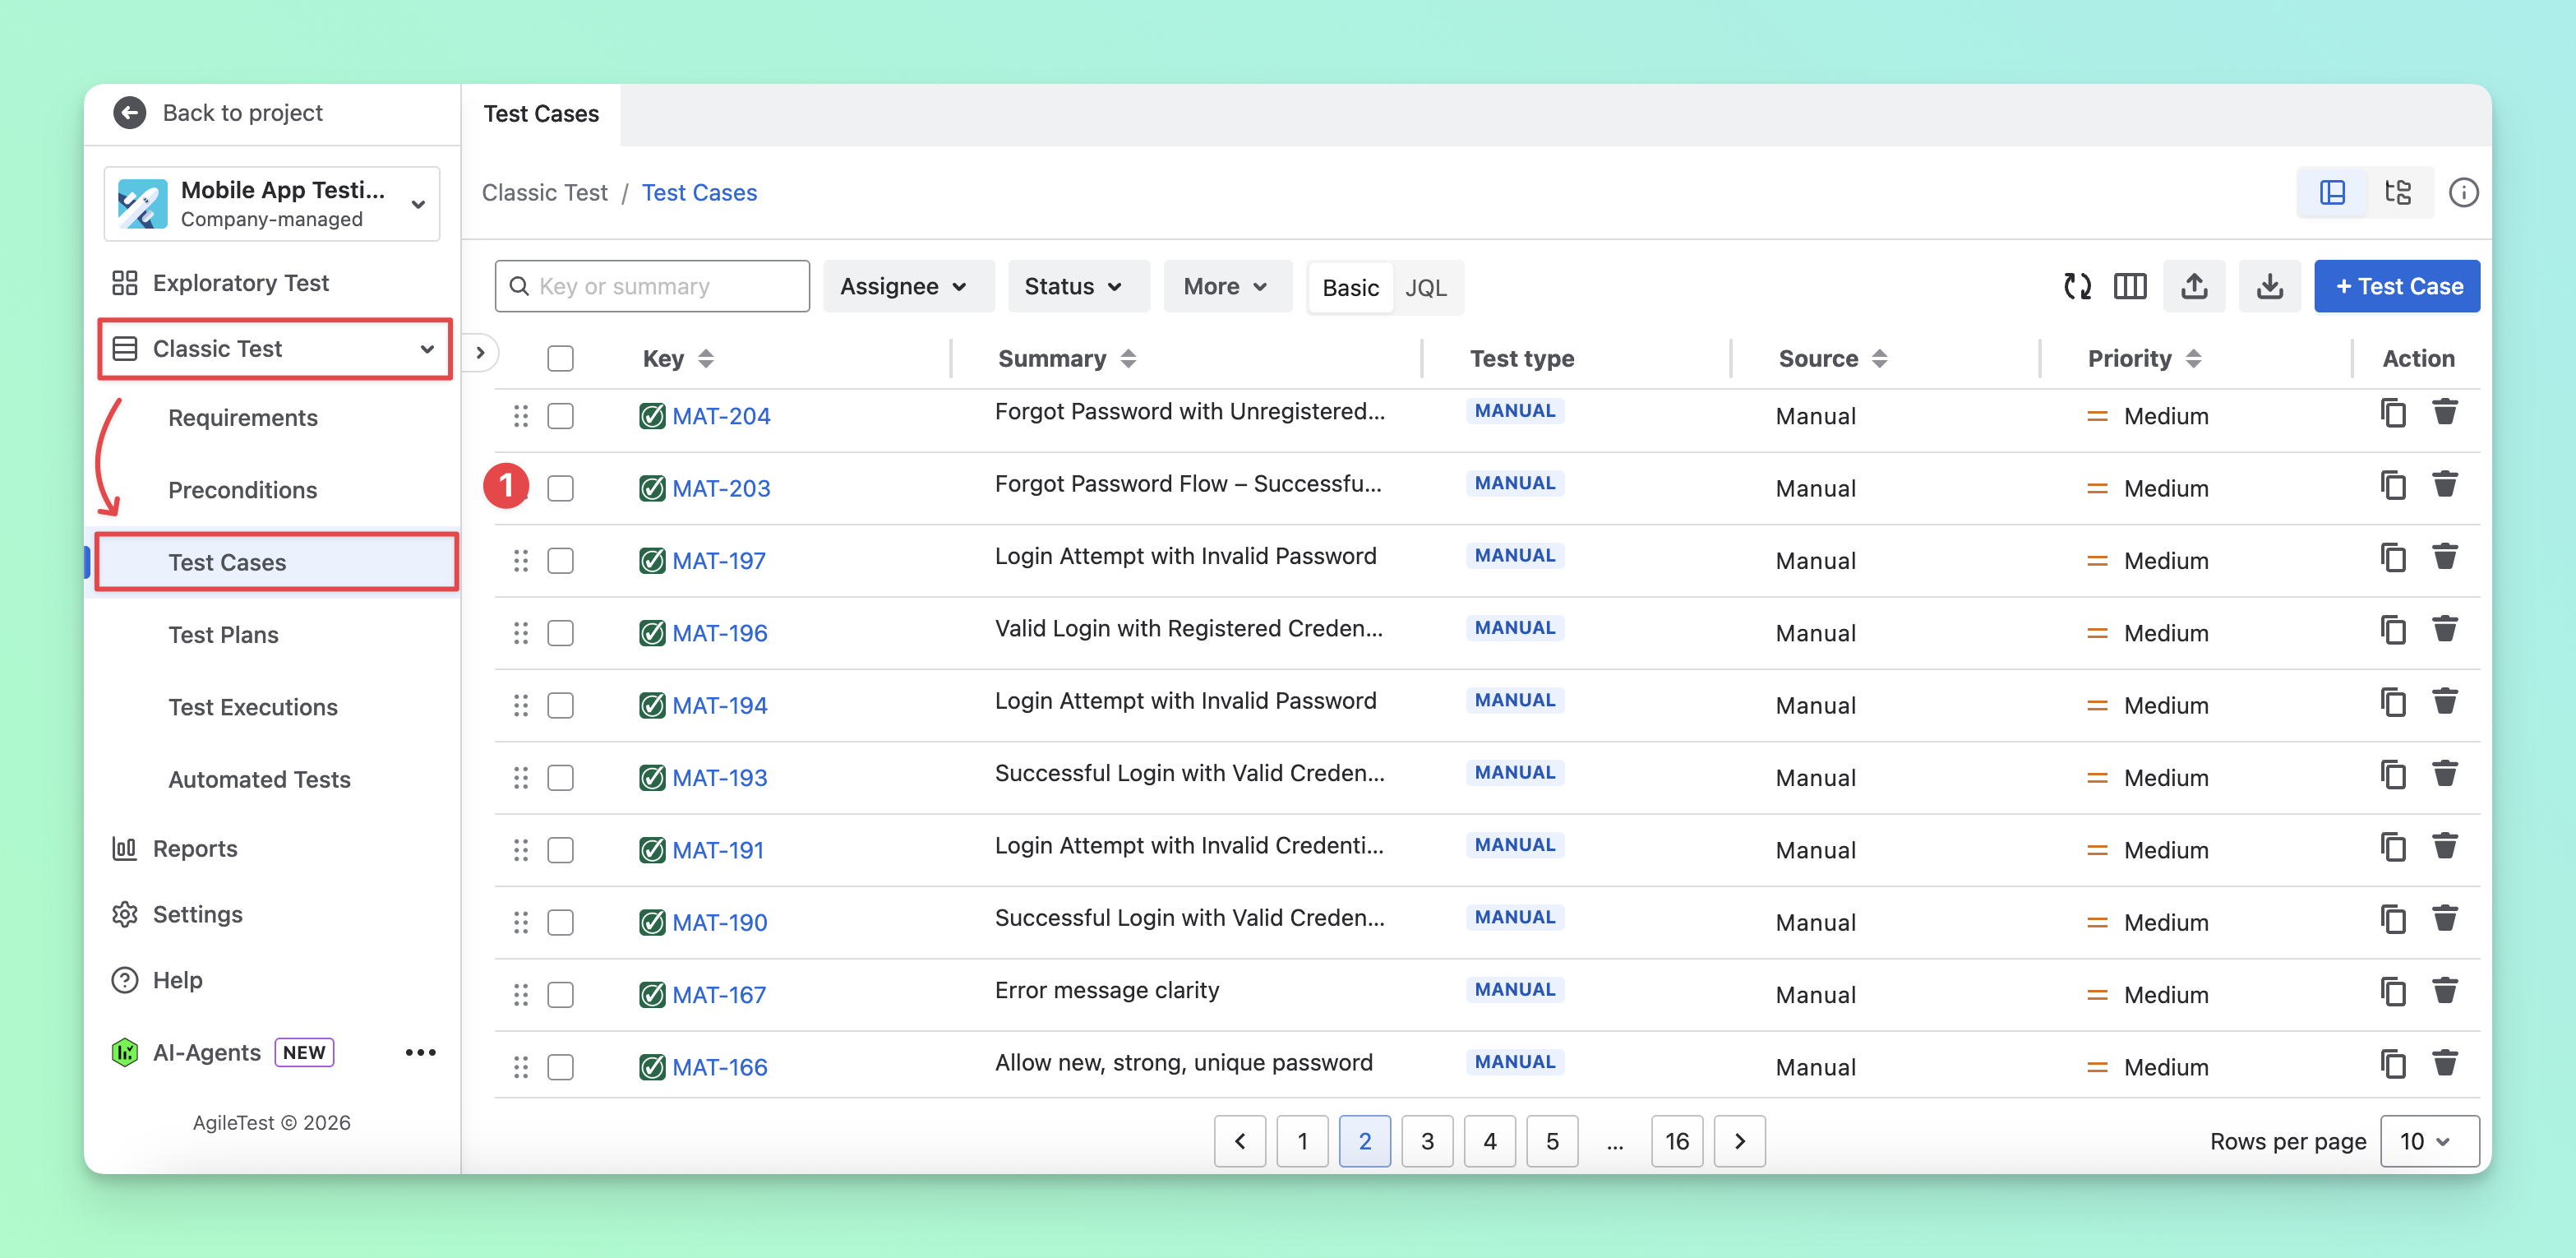Click the Summary column sort icon
Viewport: 2576px width, 1258px height.
point(1128,358)
